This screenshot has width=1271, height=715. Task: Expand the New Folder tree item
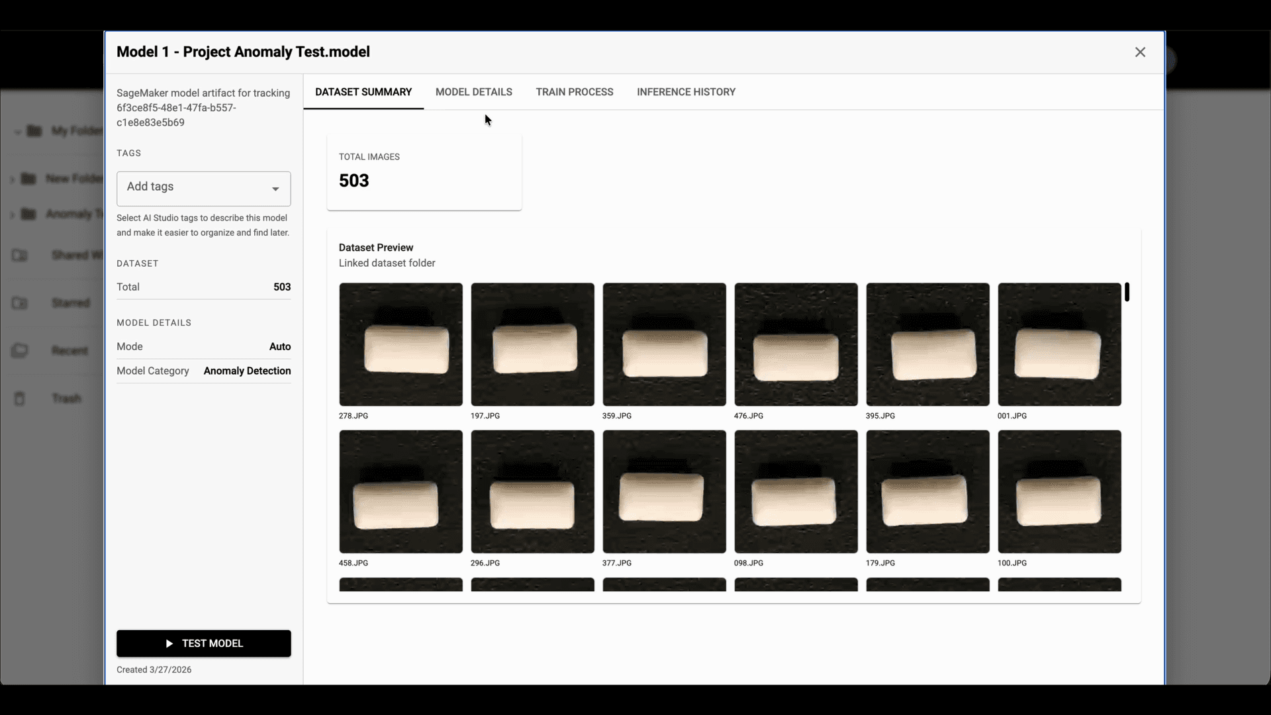tap(11, 178)
